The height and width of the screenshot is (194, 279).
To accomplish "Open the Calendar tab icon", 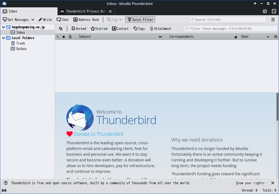I will 265,11.
